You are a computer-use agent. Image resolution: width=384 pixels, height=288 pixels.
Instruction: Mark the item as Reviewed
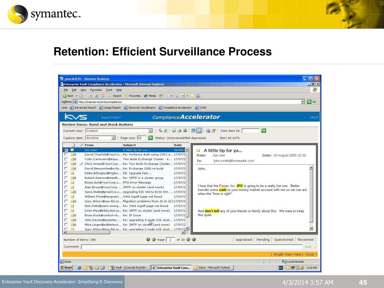pyautogui.click(x=305, y=240)
